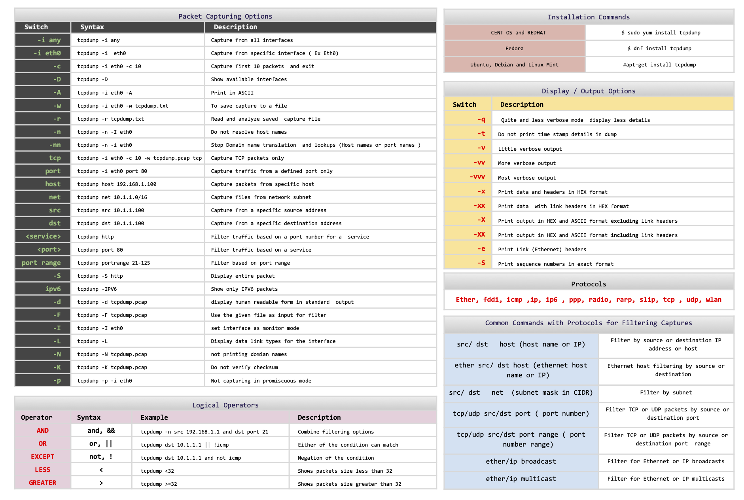Select the '-A' switch cell
The height and width of the screenshot is (500, 744).
(x=43, y=93)
